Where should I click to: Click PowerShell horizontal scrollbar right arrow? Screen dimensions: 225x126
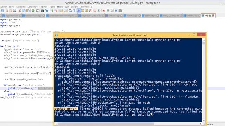[201, 124]
